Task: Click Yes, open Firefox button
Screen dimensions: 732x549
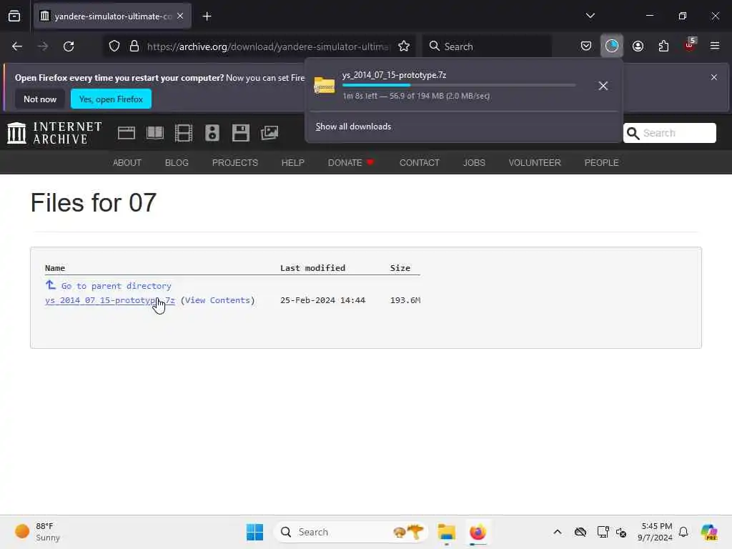Action: point(111,99)
